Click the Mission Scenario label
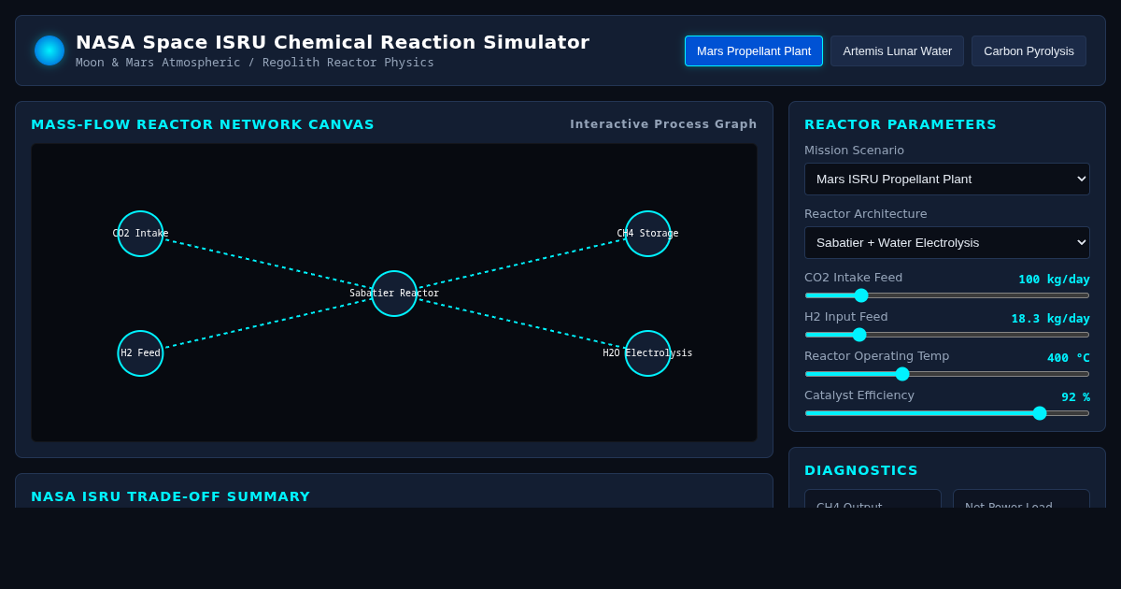This screenshot has height=589, width=1121. [854, 150]
